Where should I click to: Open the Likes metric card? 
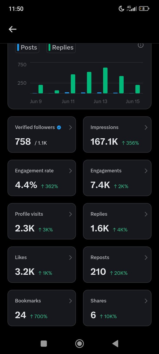(x=42, y=265)
